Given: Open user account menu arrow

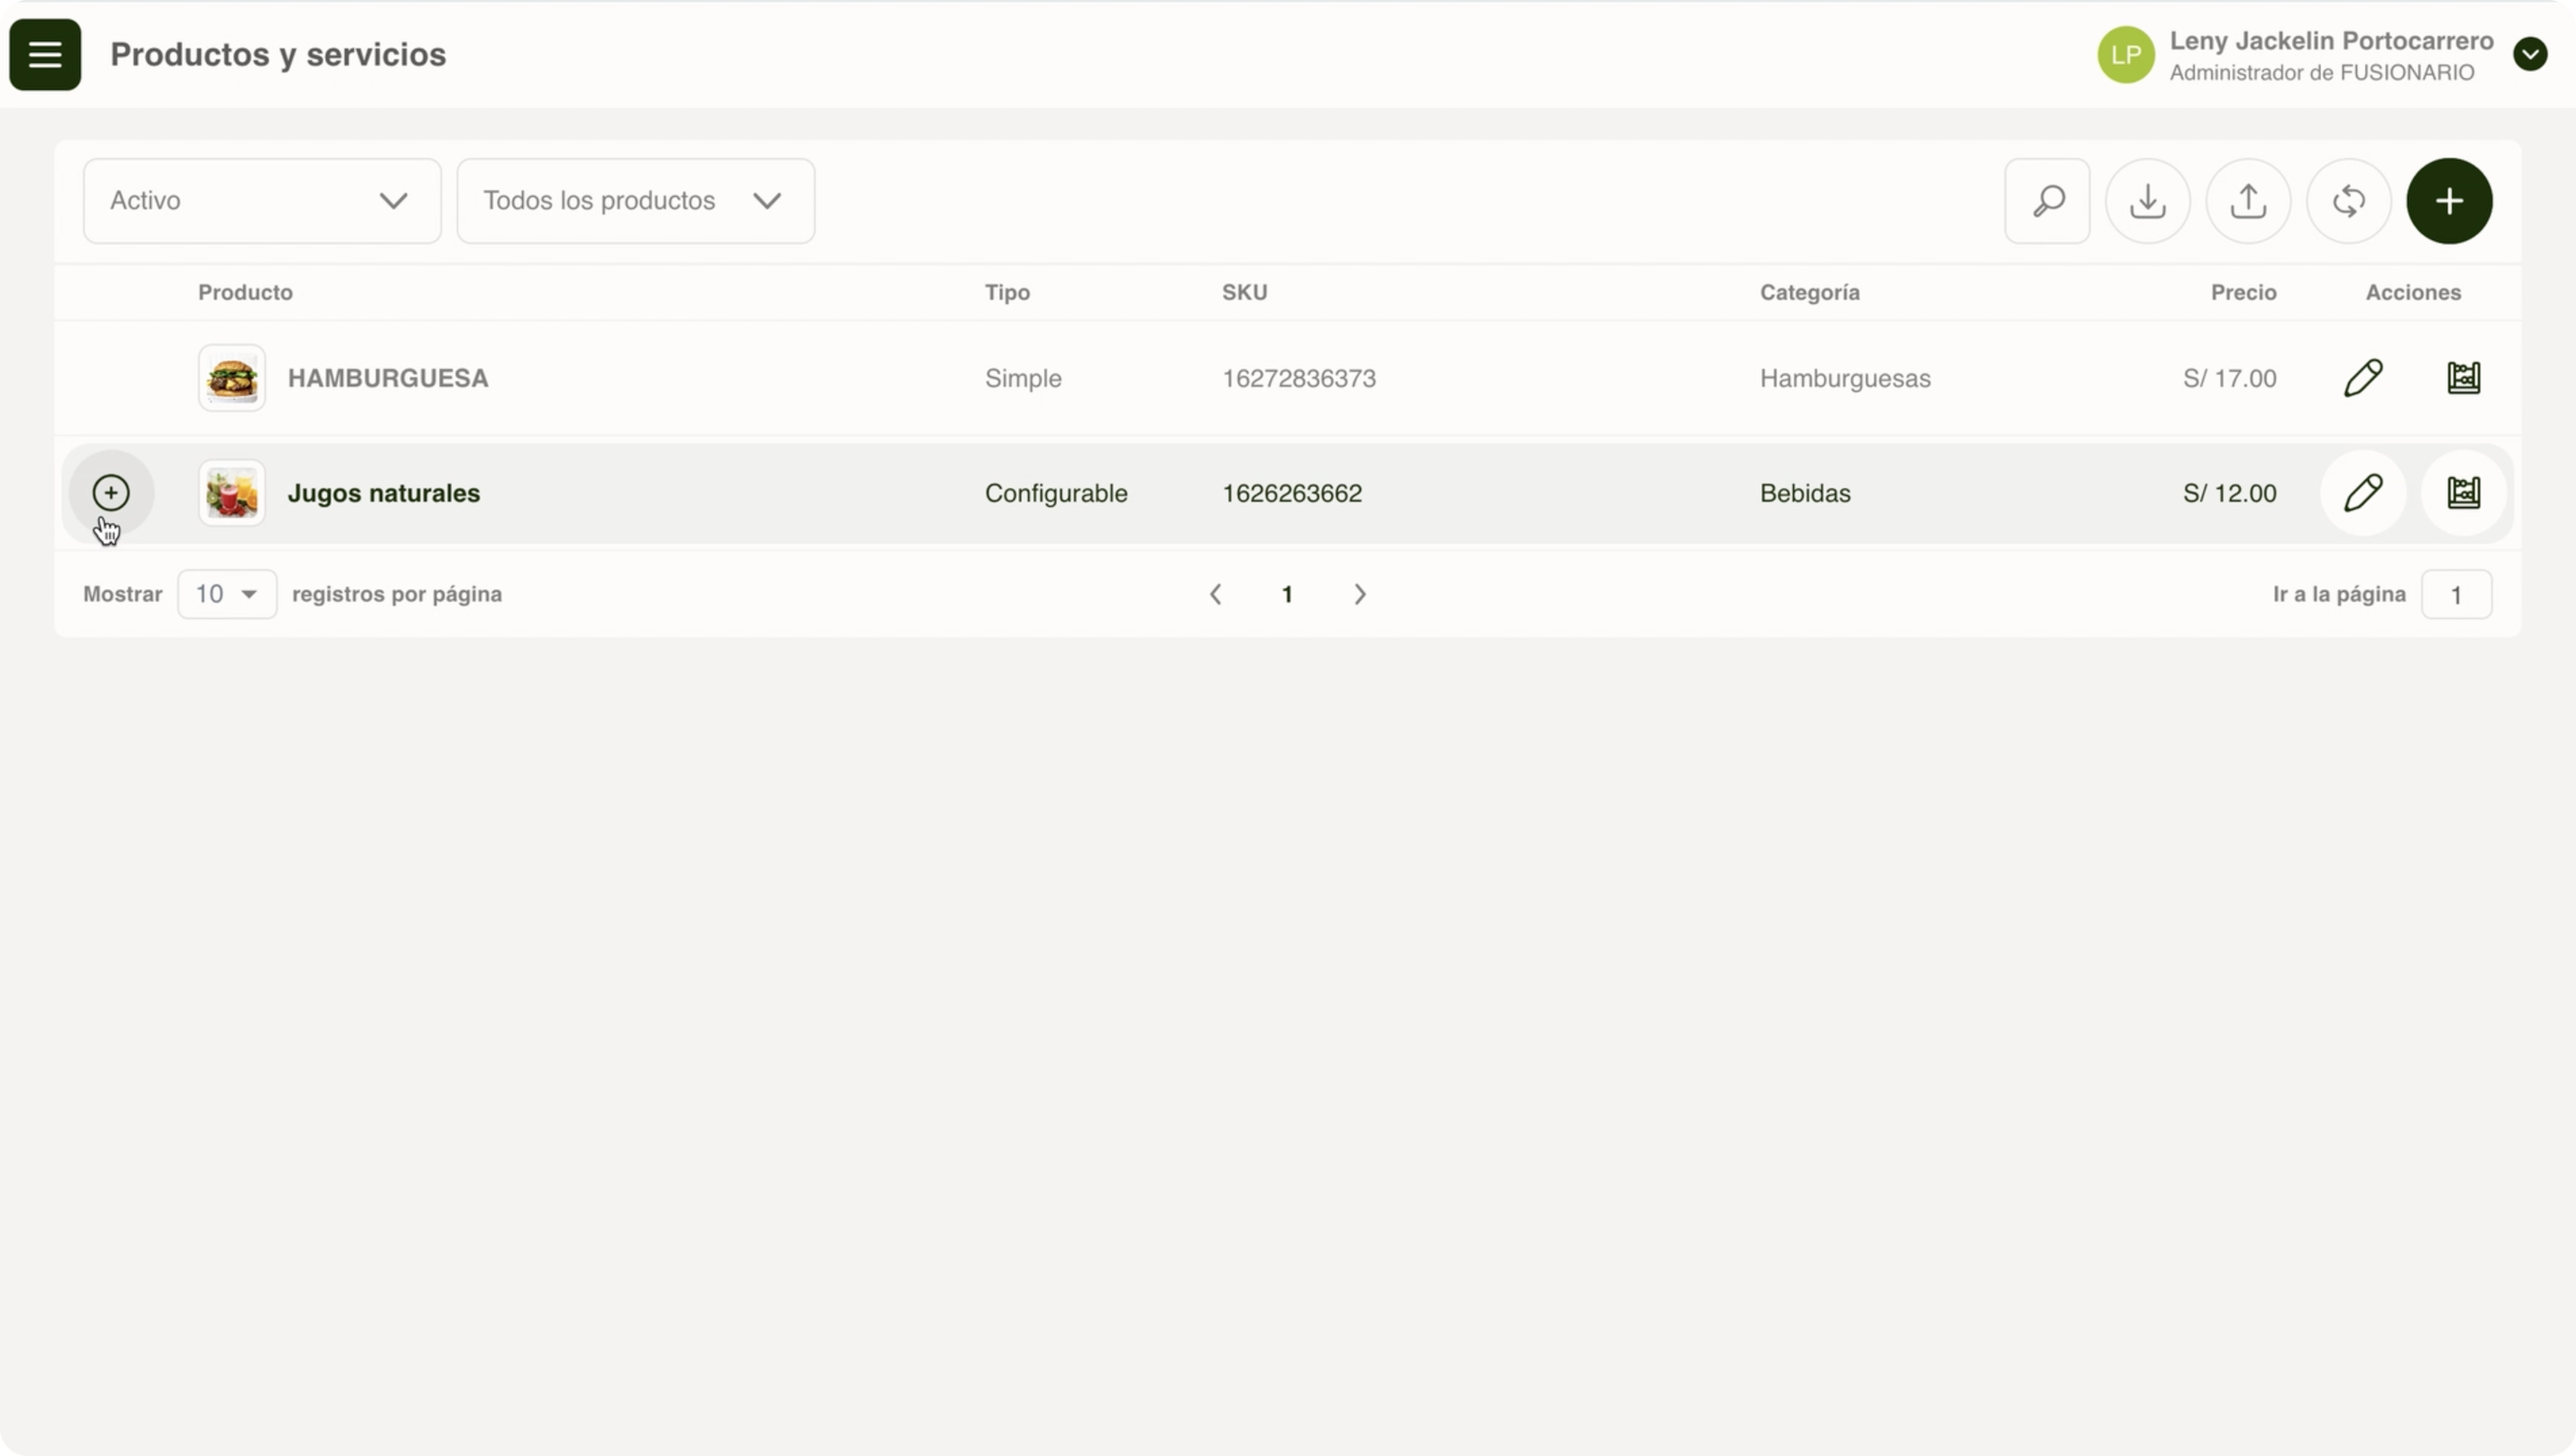Looking at the screenshot, I should 2530,54.
